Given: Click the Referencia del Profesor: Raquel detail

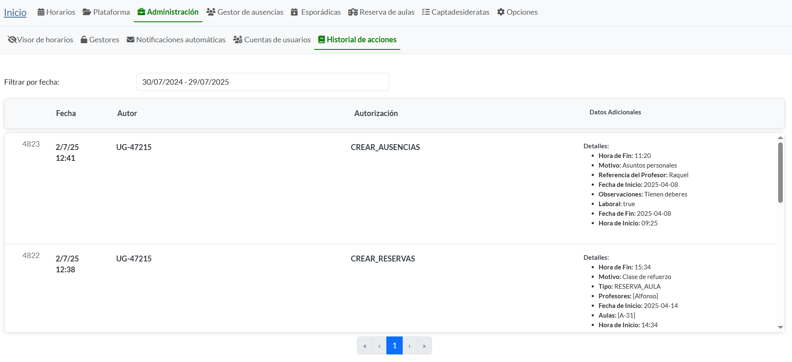Looking at the screenshot, I should tap(643, 175).
